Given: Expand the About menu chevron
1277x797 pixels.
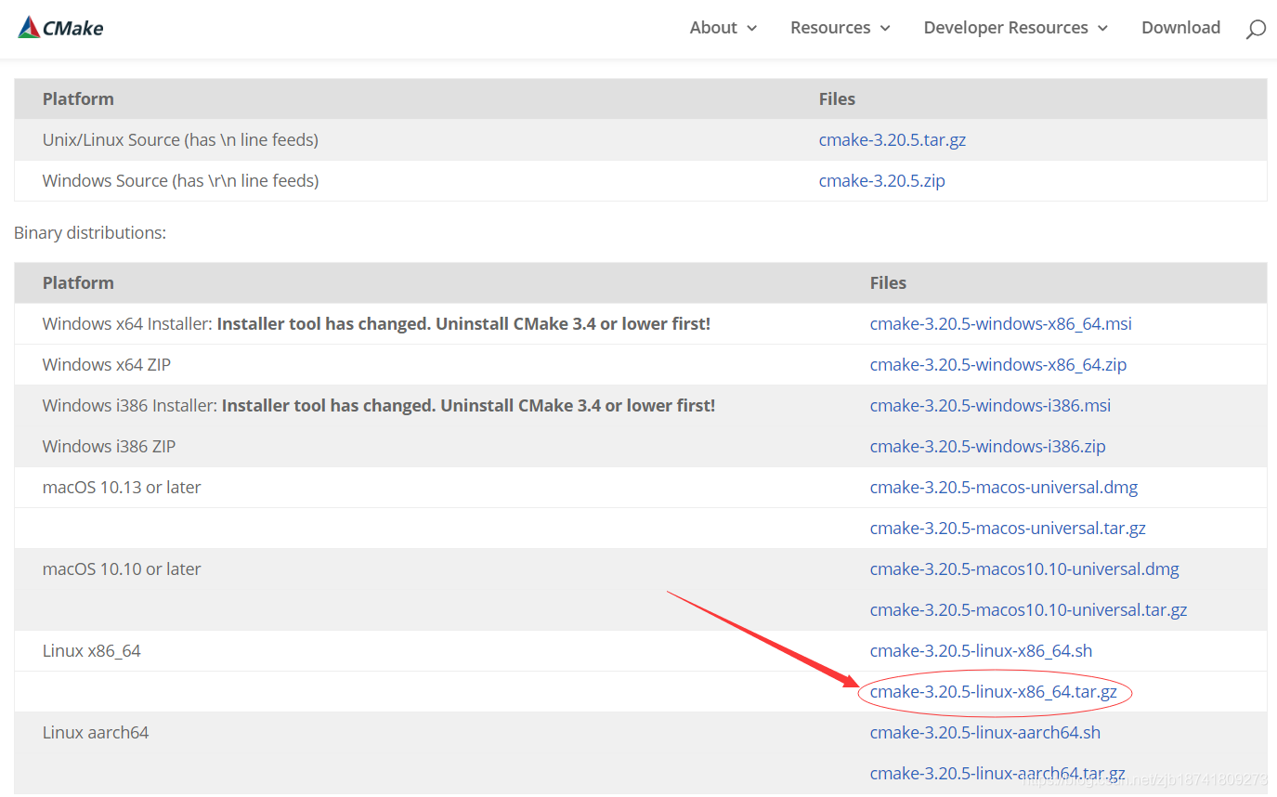Looking at the screenshot, I should coord(751,29).
